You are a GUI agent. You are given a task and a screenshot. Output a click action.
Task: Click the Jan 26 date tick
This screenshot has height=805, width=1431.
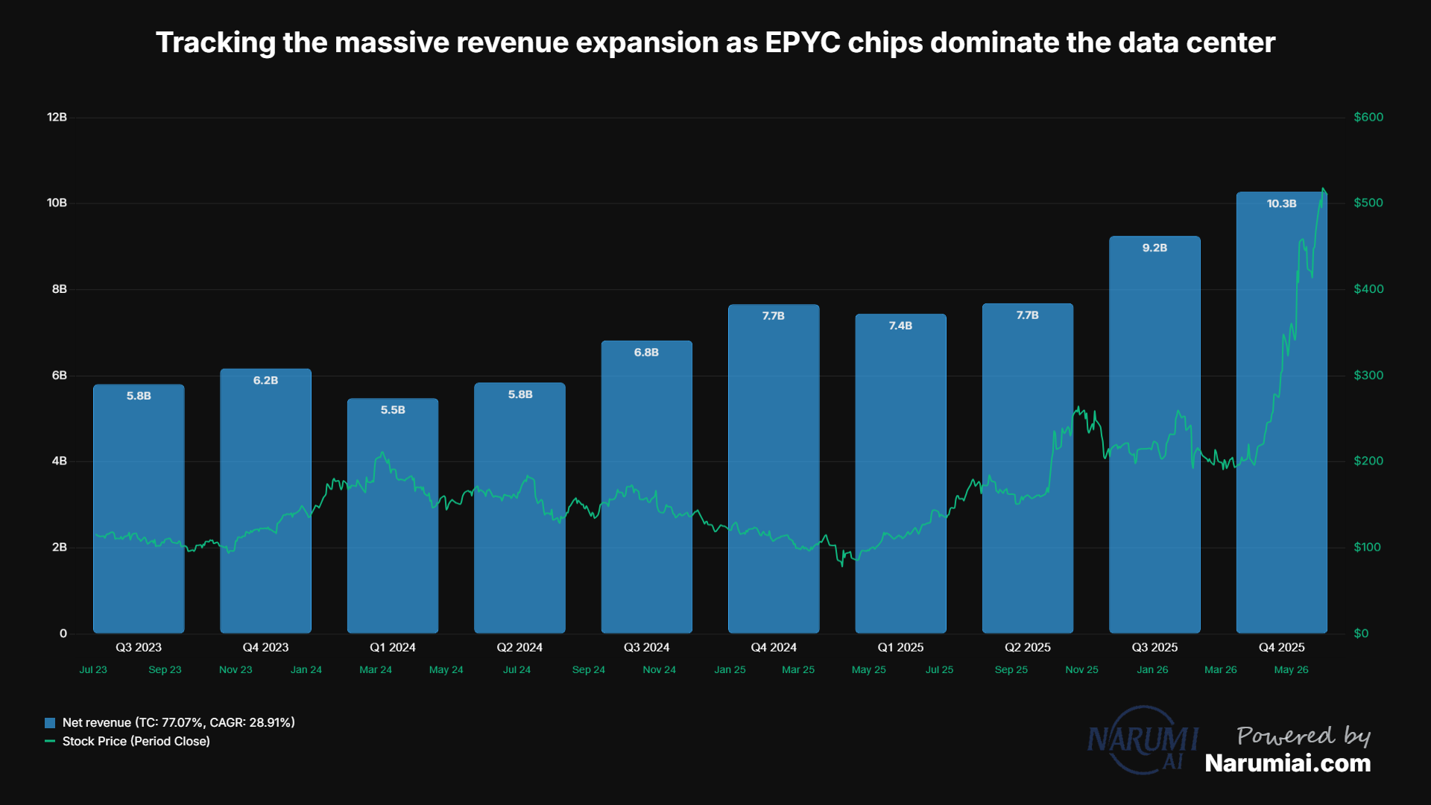pyautogui.click(x=1153, y=670)
